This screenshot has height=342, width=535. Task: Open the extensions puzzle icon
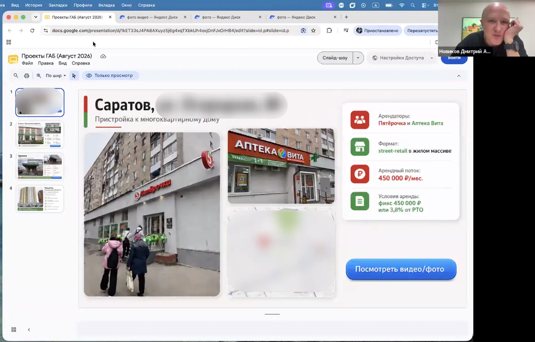pyautogui.click(x=329, y=30)
